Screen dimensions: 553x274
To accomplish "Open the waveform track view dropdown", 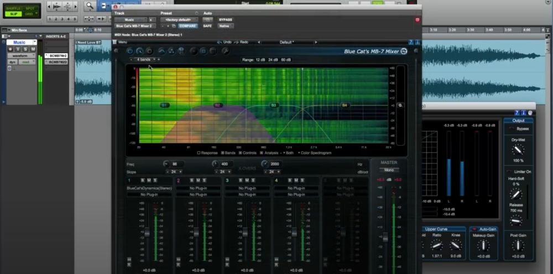I will [22, 56].
